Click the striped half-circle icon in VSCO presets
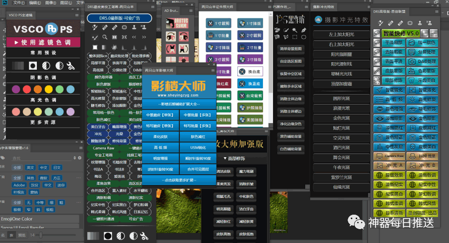 click(x=46, y=66)
